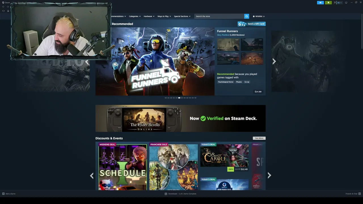View top-left Funnel Runners screenshot thumbnail
Screen dimensions: 363x204
click(x=228, y=45)
